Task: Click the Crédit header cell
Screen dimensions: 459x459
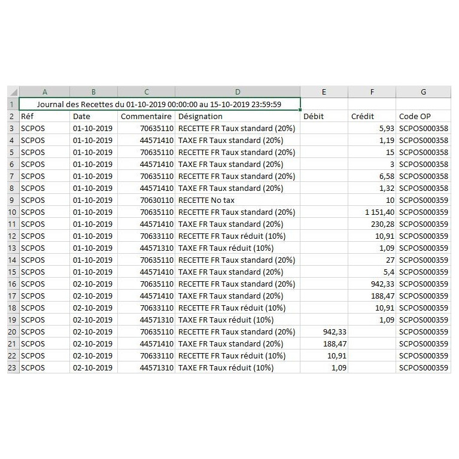Action: (x=372, y=116)
